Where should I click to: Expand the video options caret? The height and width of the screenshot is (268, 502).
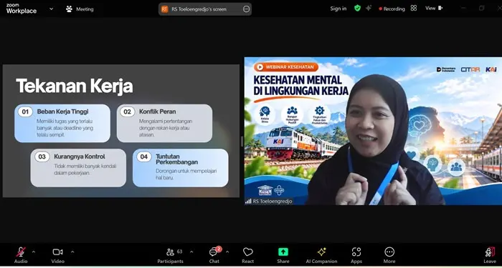(72, 252)
